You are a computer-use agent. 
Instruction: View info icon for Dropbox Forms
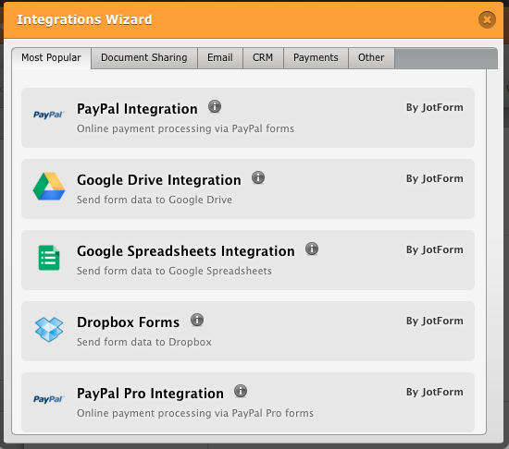[x=197, y=320]
